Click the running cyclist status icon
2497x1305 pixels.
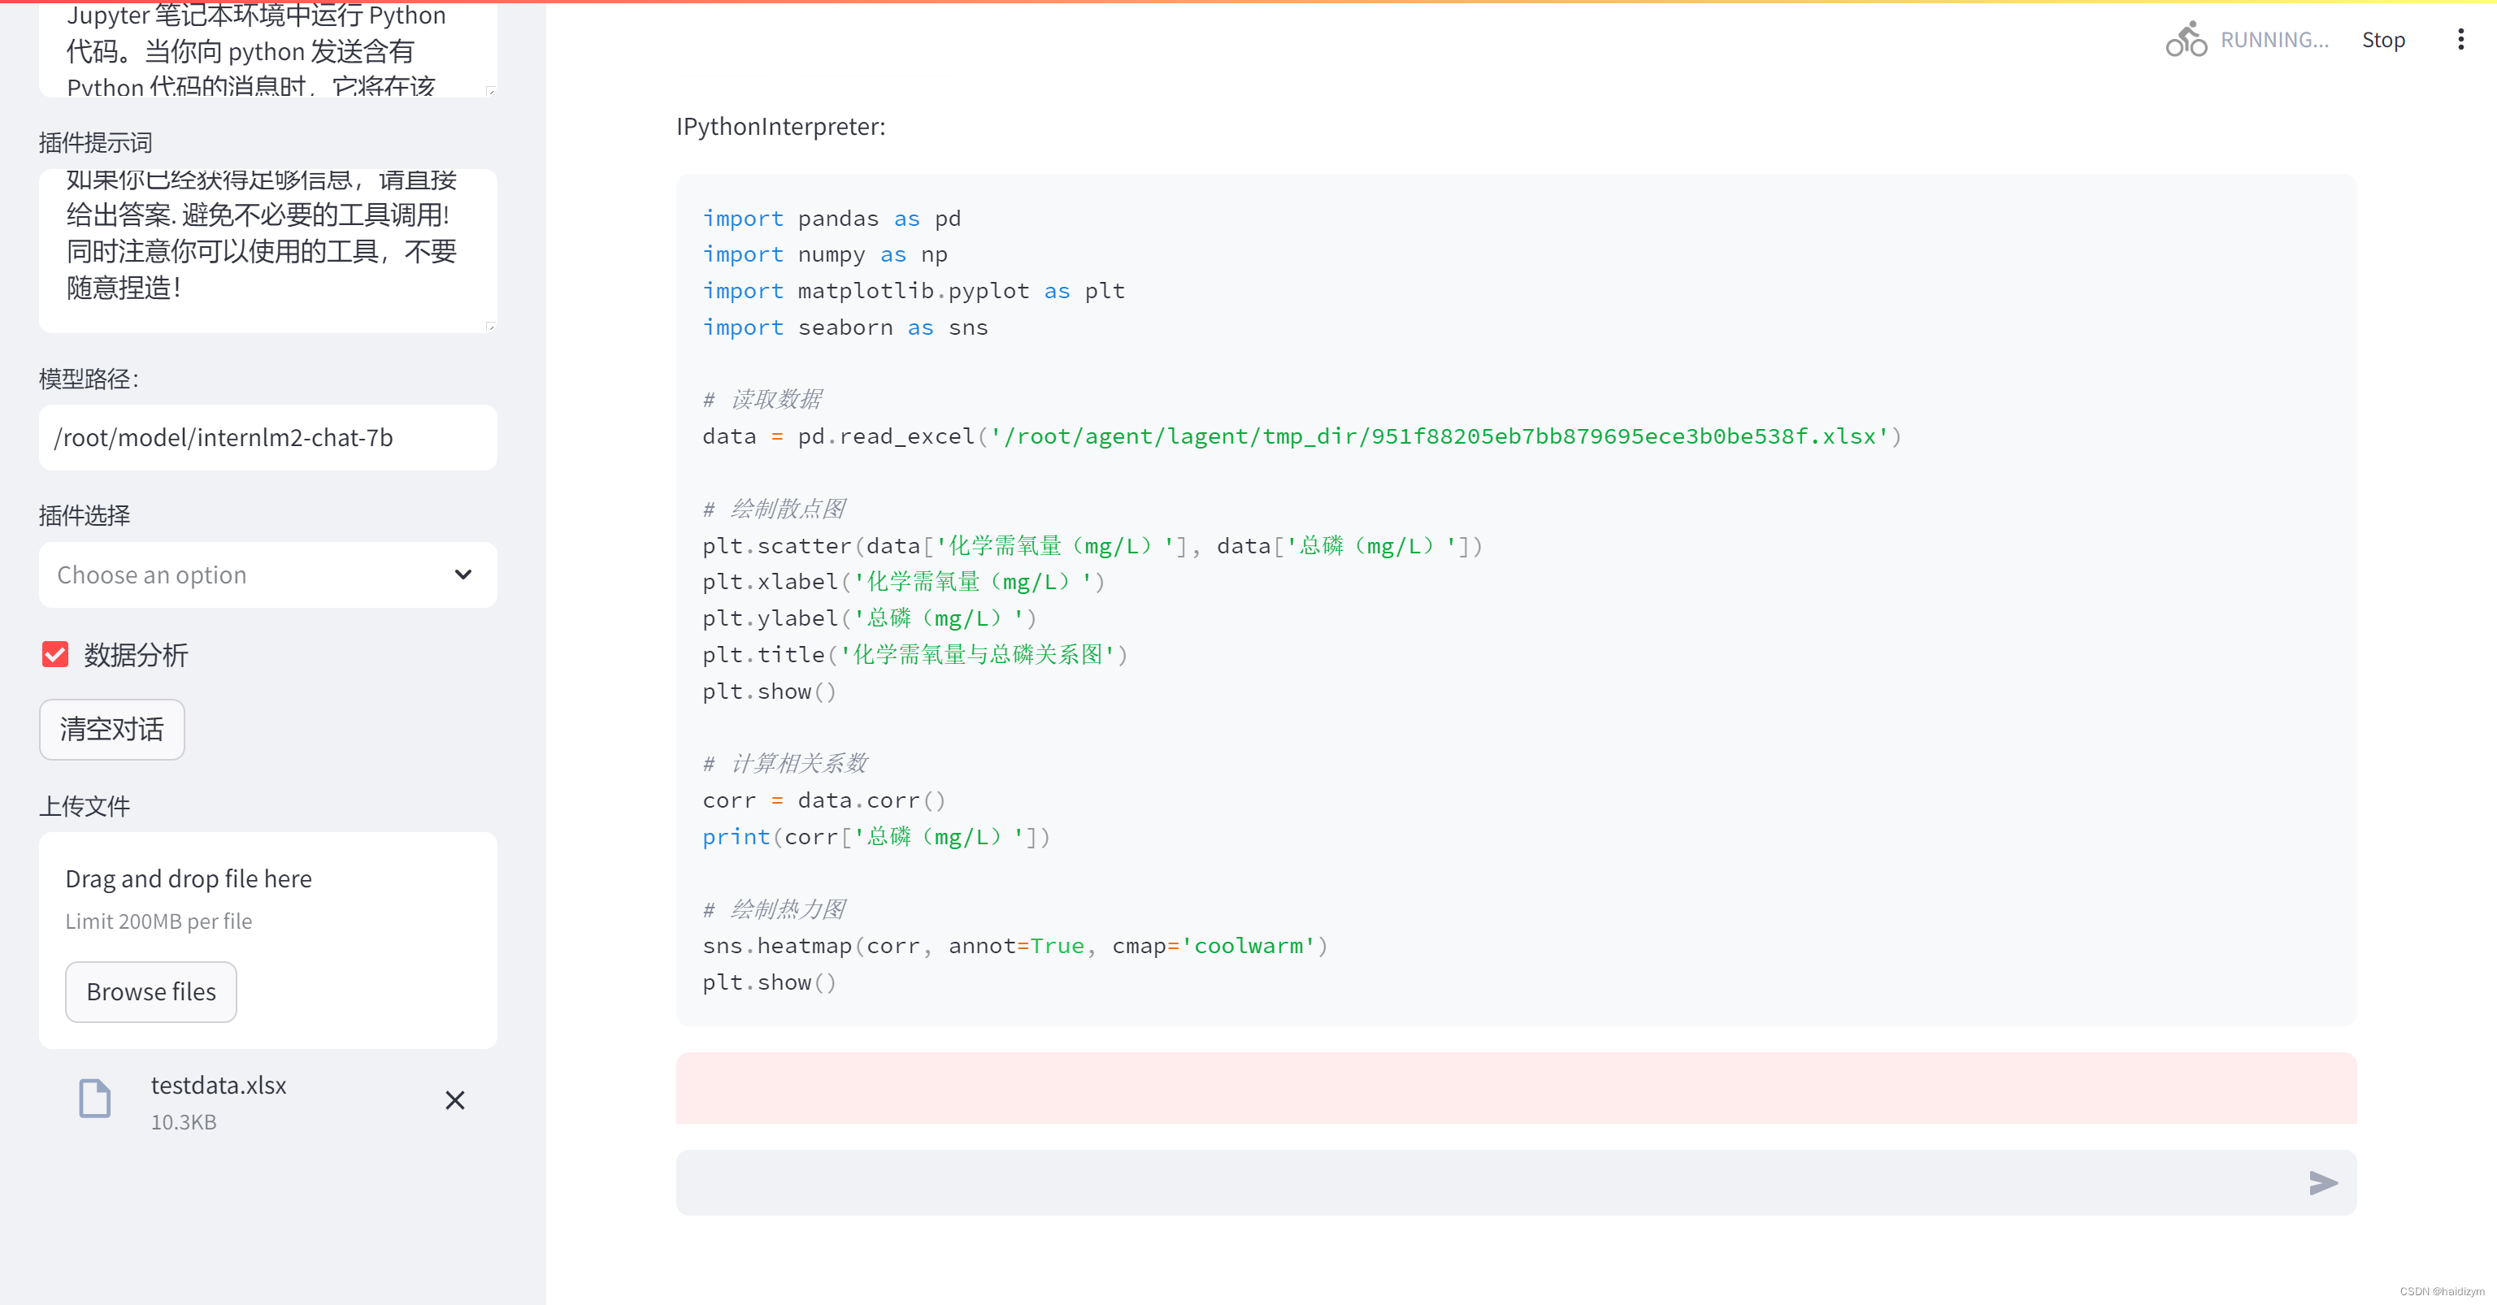pyautogui.click(x=2186, y=40)
